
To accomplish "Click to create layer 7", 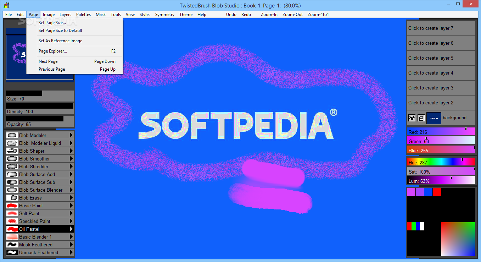I will coord(441,28).
